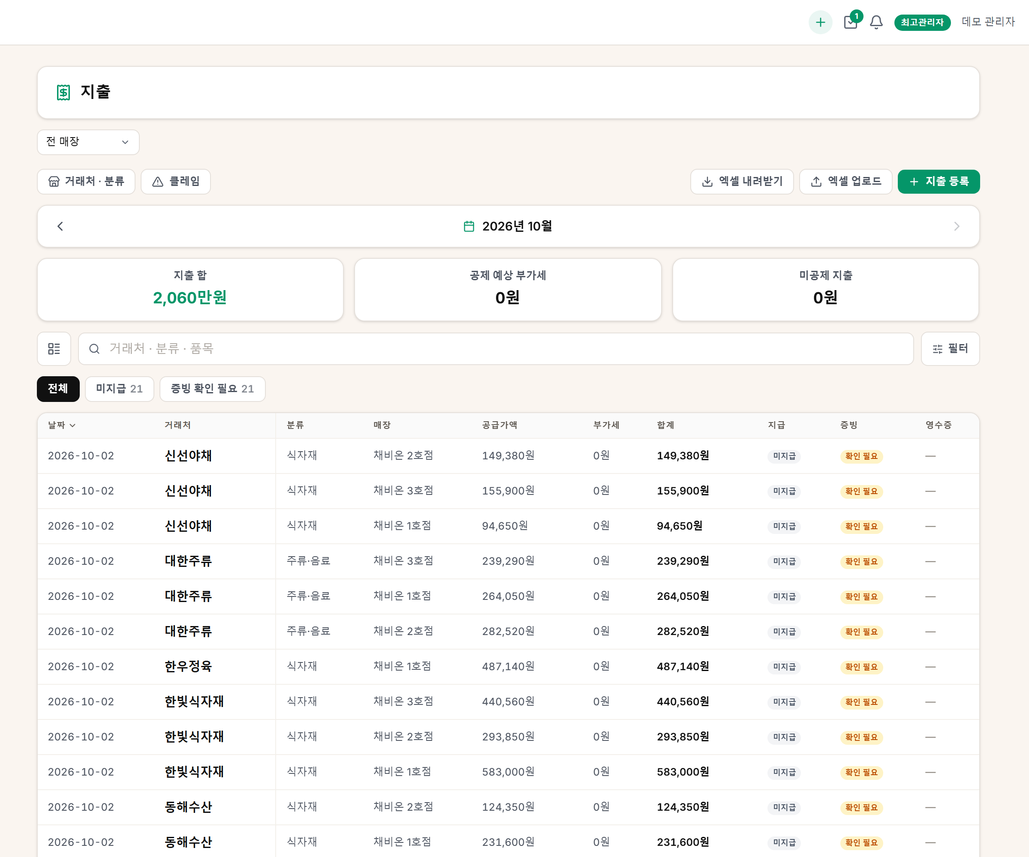Screen dimensions: 1029x857
Task: Sort by 날짜 column header
Action: click(62, 425)
